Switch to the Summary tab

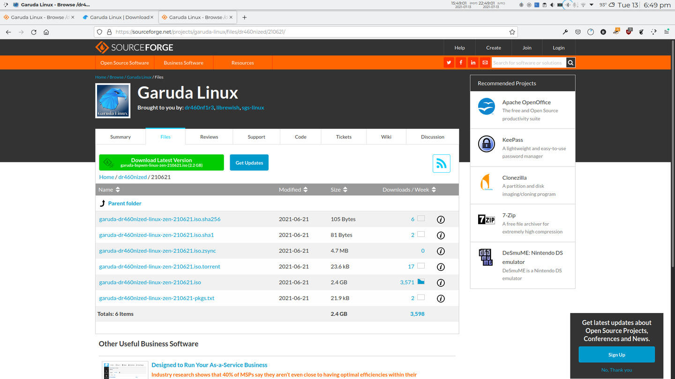pos(120,137)
